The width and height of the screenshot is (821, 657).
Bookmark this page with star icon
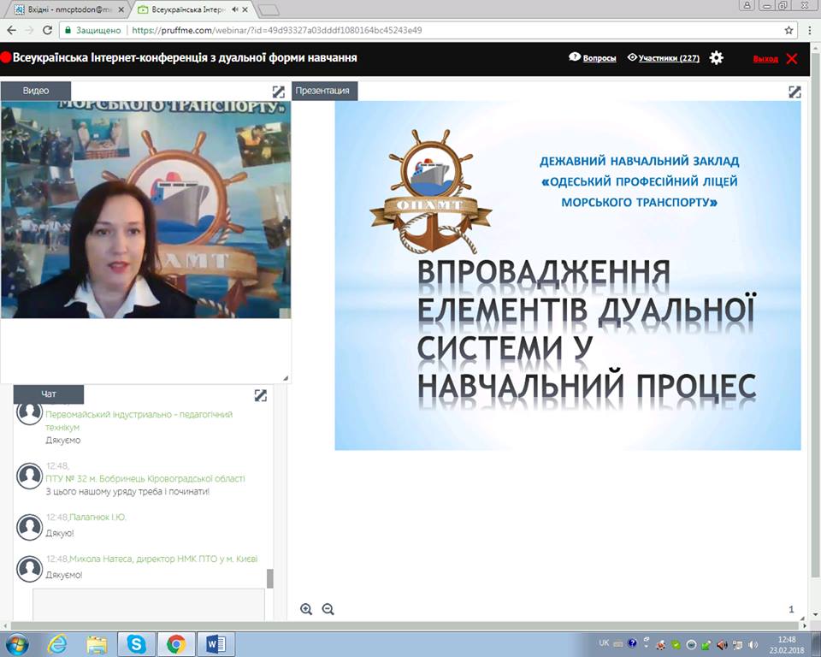[789, 30]
